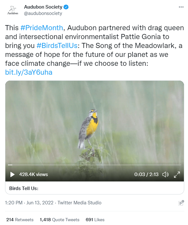The image size is (188, 225).
Task: Click the video progress bar
Action: [95, 165]
